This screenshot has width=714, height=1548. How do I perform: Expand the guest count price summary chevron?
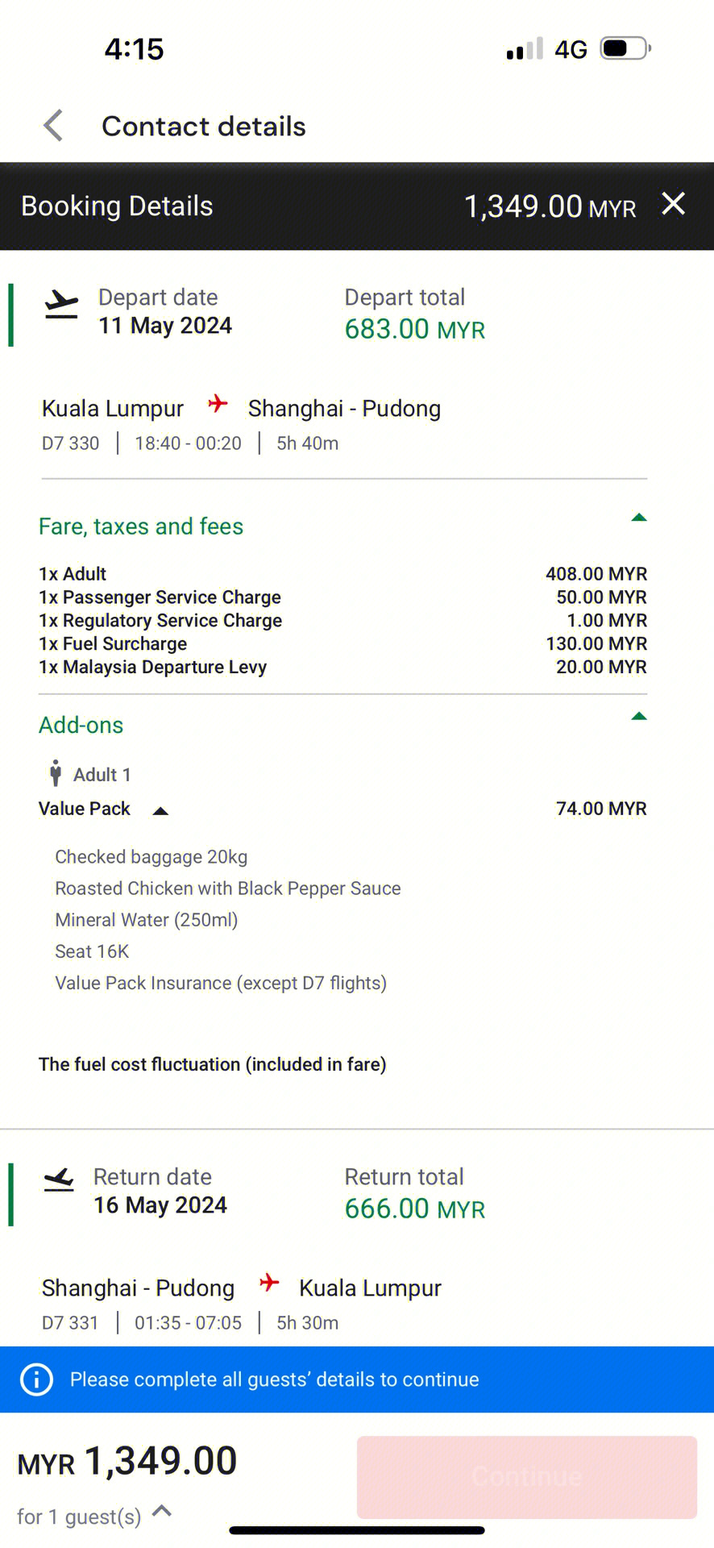point(162,1510)
